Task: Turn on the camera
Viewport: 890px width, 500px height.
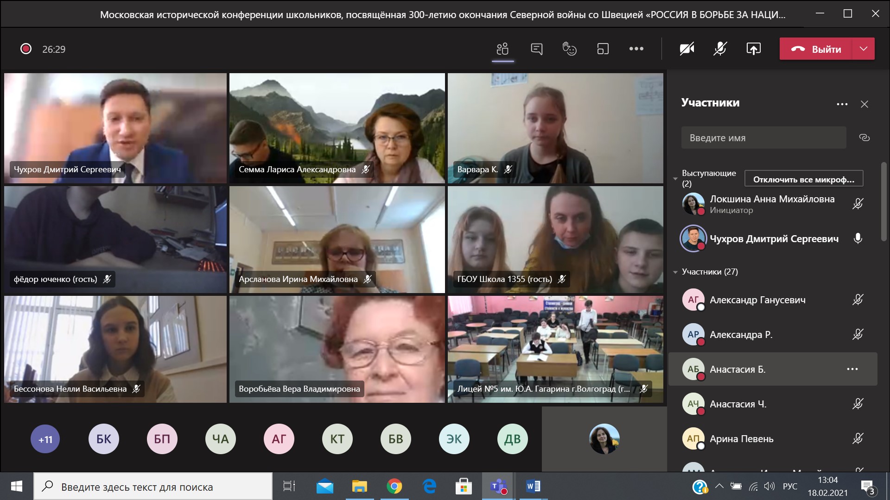Action: coord(687,49)
